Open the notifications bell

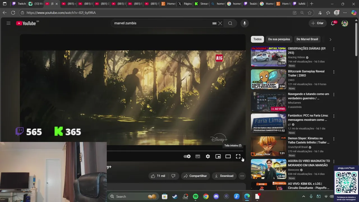pos(333,23)
